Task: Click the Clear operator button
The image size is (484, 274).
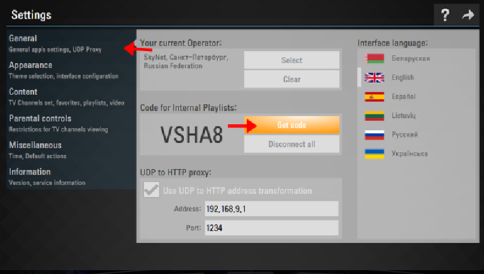Action: pos(292,79)
